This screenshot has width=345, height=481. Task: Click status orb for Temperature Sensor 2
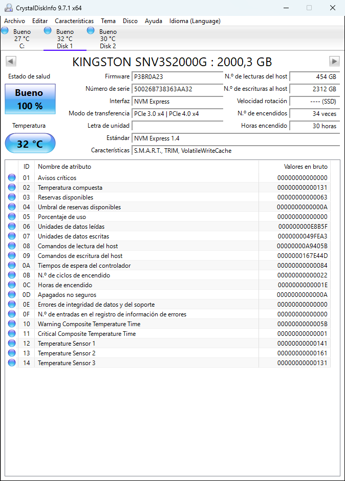[12, 353]
